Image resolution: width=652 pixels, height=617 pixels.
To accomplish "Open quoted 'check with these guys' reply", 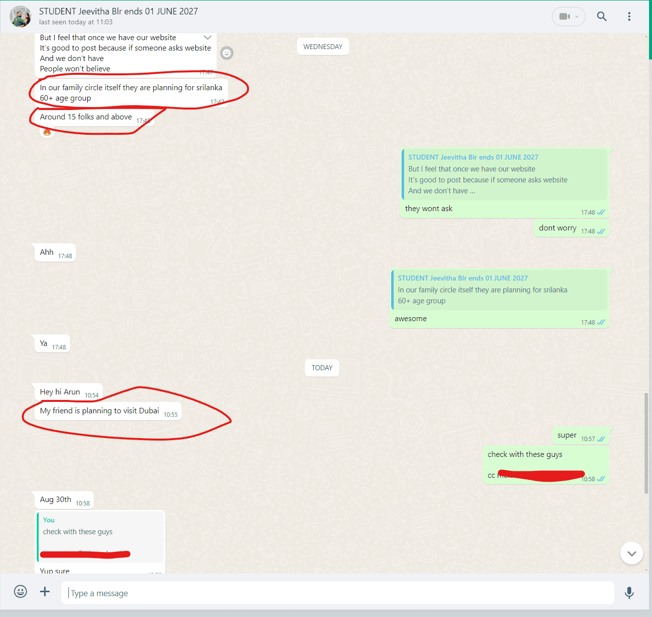I will (100, 537).
